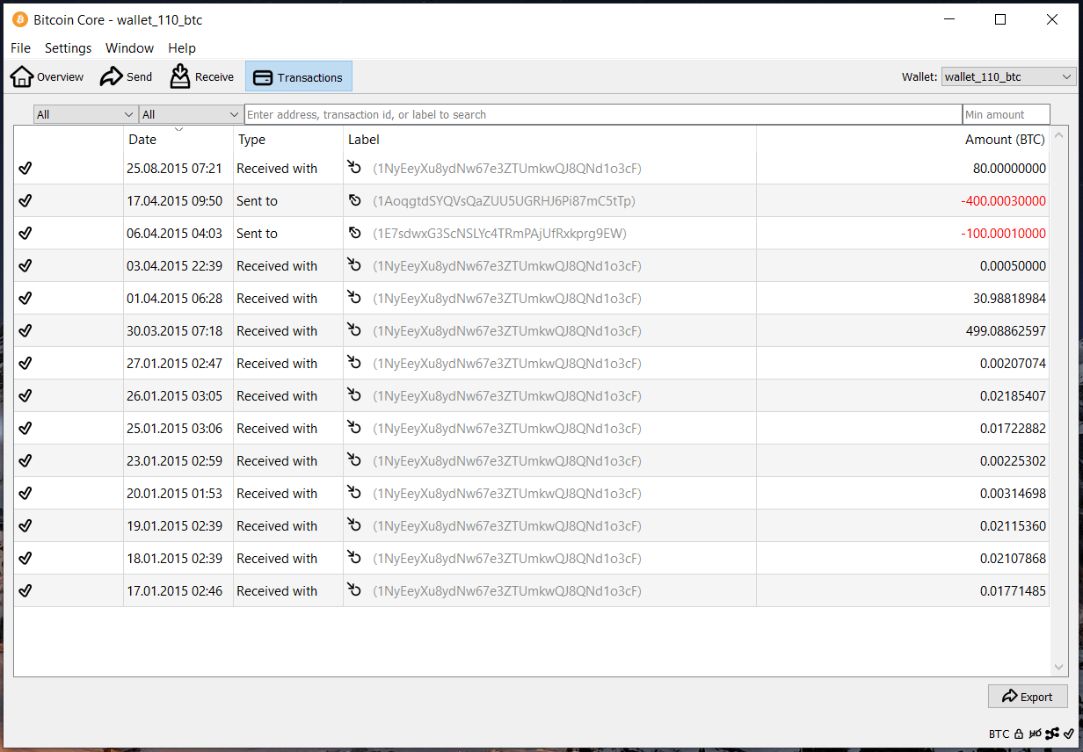1083x752 pixels.
Task: Open the type filter All dropdown
Action: click(191, 114)
